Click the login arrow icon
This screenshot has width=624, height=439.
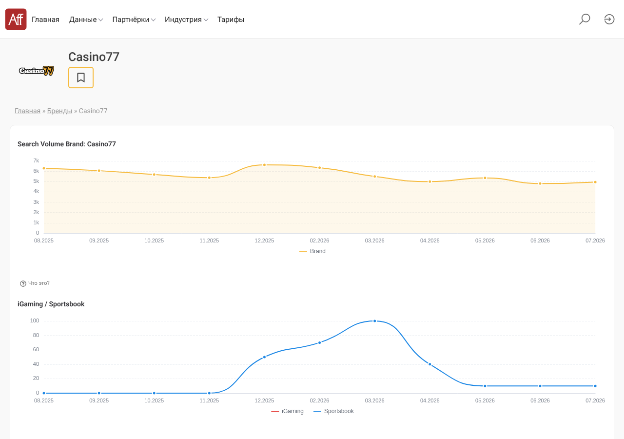click(609, 20)
